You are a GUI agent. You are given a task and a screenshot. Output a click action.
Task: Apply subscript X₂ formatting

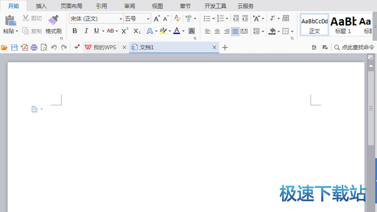coord(137,31)
